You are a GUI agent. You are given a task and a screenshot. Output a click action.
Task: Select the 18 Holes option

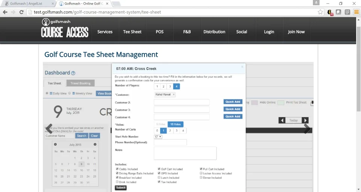(x=176, y=124)
